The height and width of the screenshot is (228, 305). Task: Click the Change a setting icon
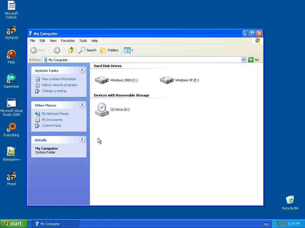[x=38, y=91]
